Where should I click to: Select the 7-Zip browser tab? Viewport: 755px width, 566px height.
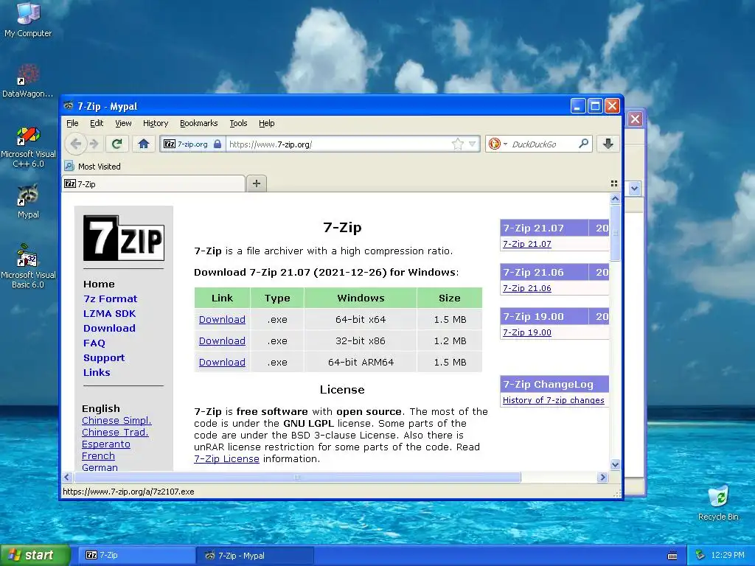(x=153, y=184)
